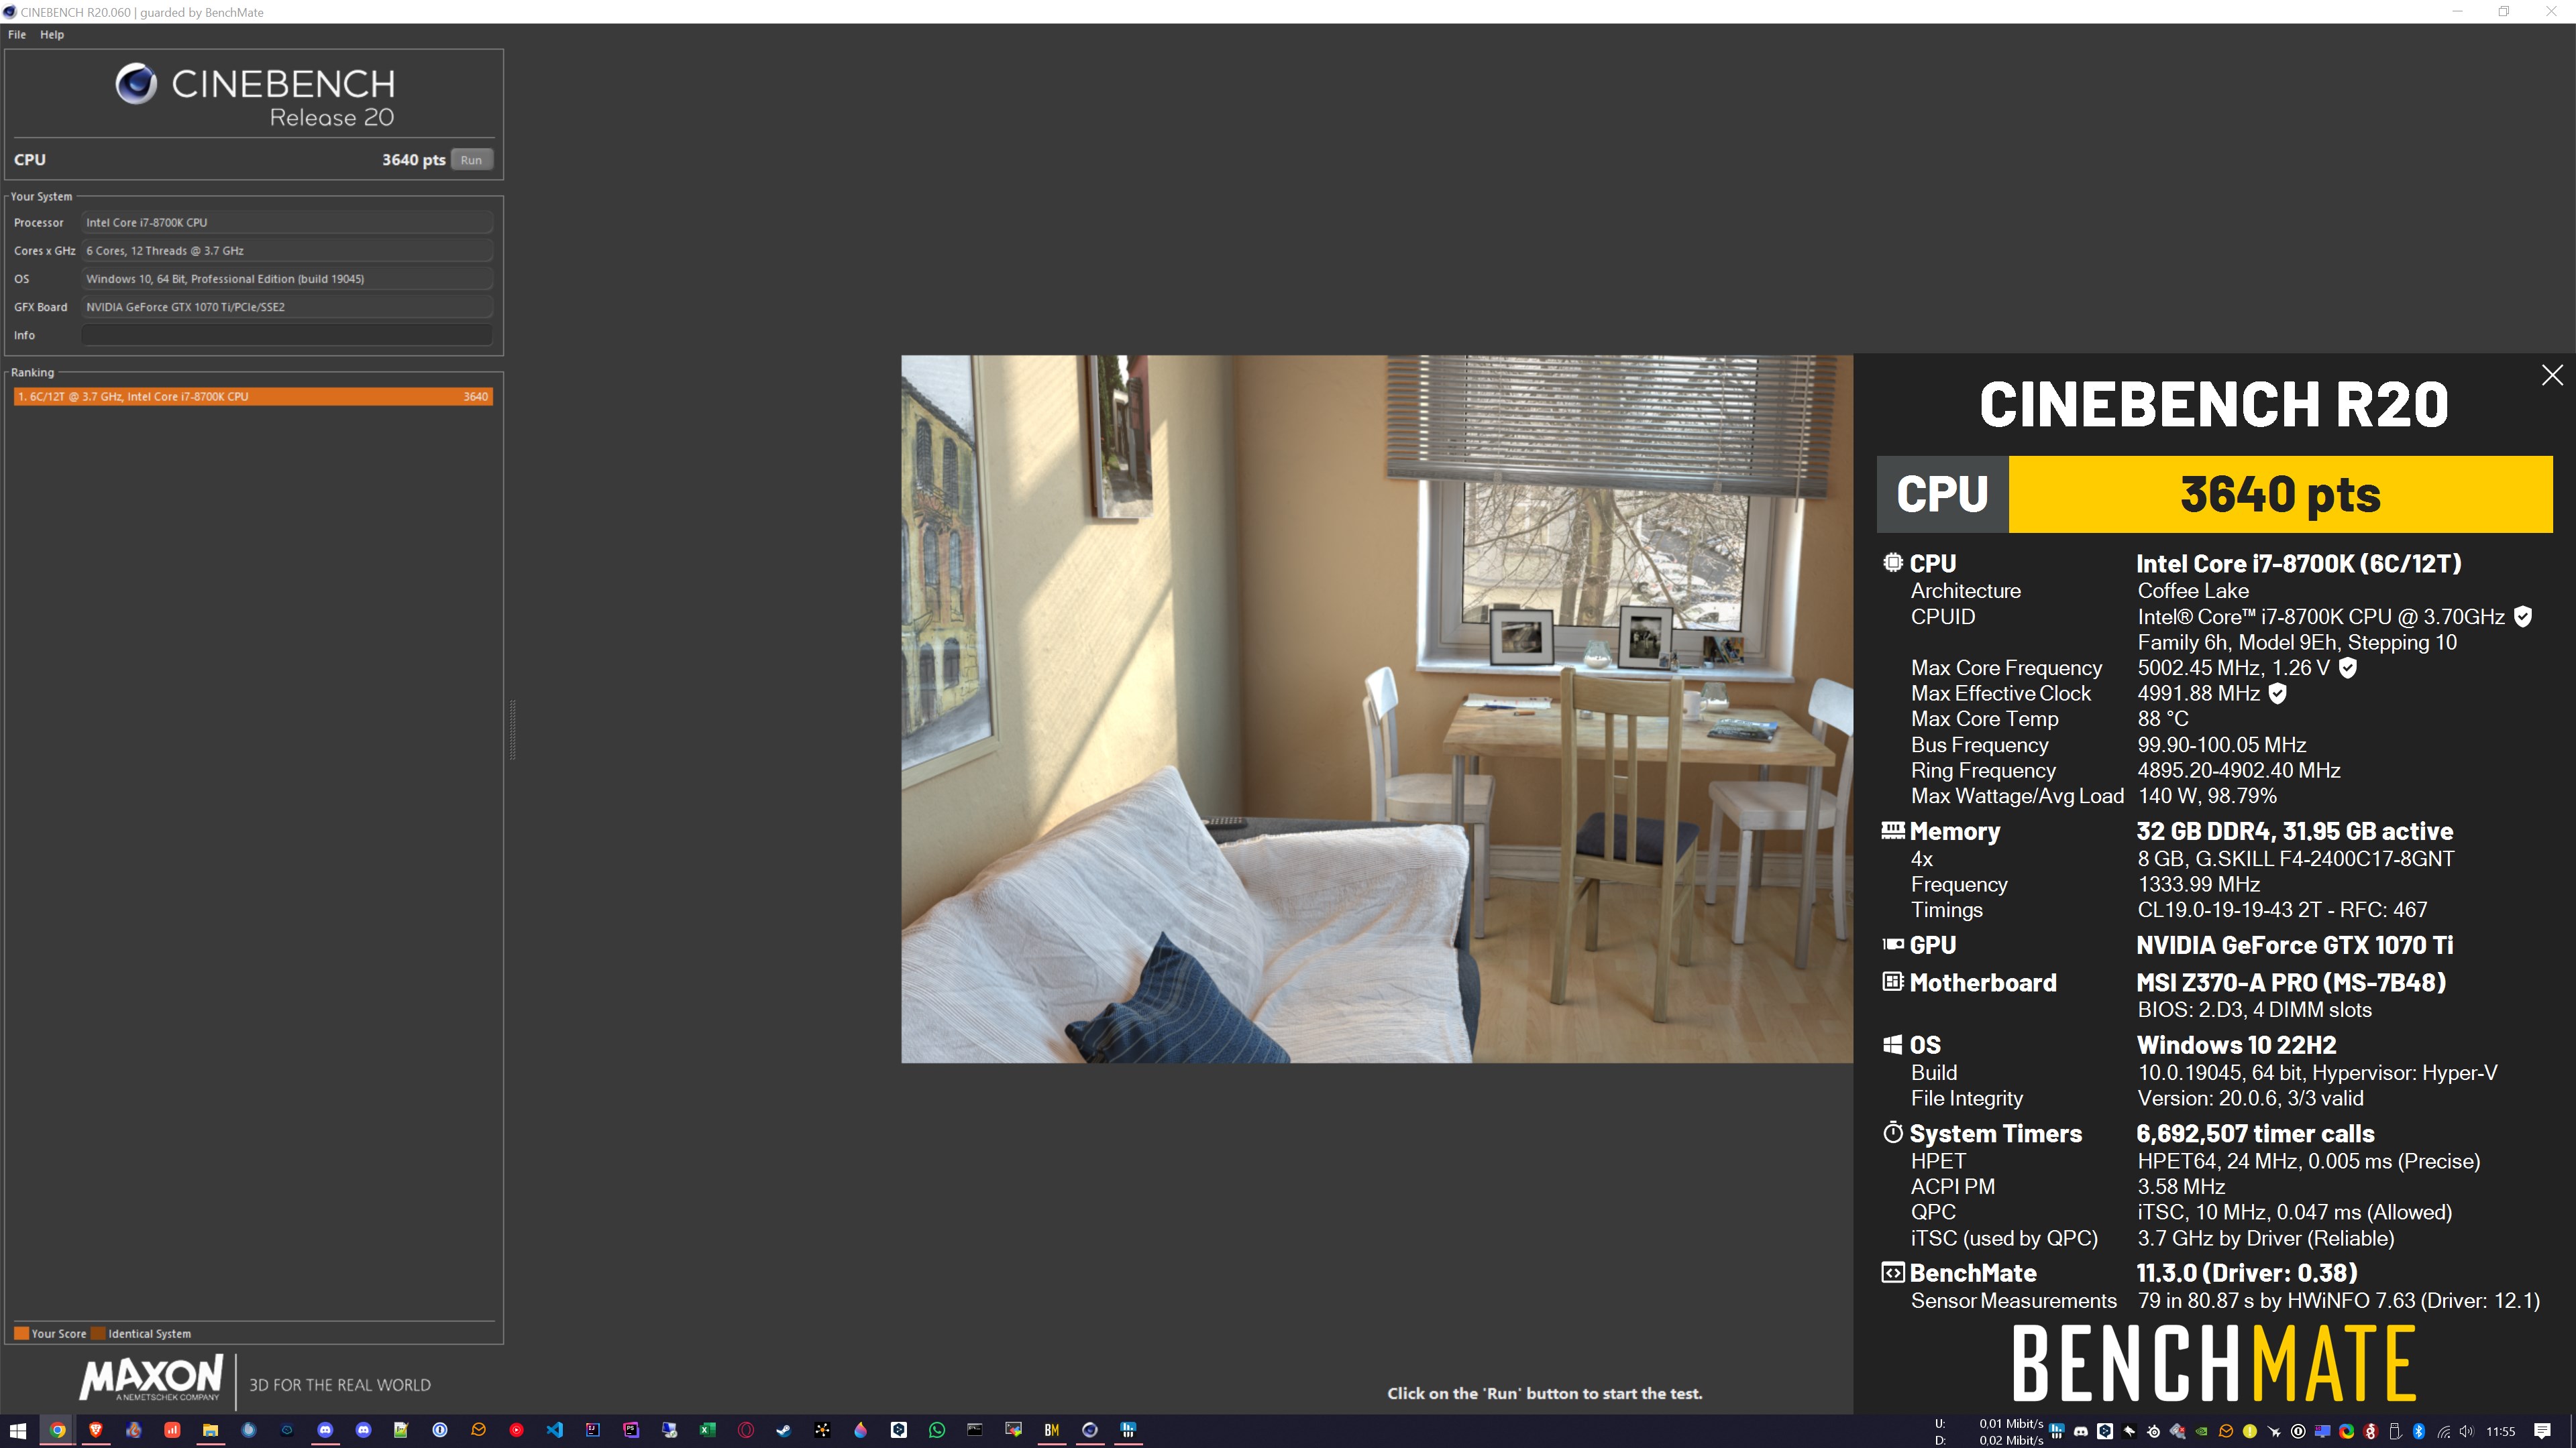Switch to BenchMate (BM) in the taskbar

click(1052, 1430)
